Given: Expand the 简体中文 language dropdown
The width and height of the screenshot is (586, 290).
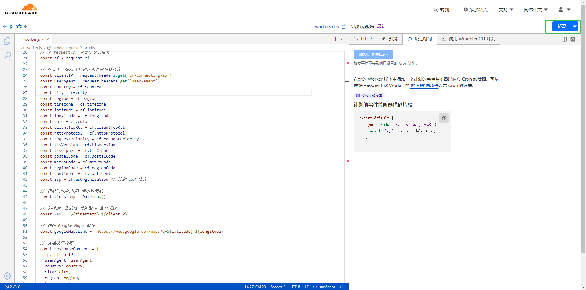Looking at the screenshot, I should (x=536, y=10).
